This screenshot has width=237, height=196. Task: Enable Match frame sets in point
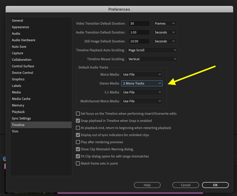[78, 163]
